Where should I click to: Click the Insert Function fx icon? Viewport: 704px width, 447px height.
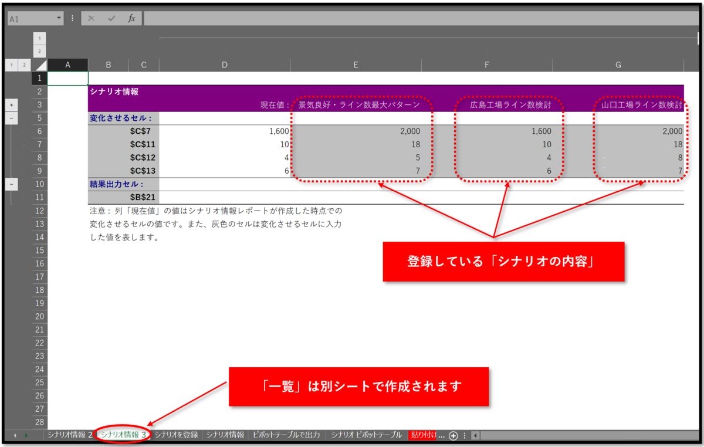(x=133, y=18)
